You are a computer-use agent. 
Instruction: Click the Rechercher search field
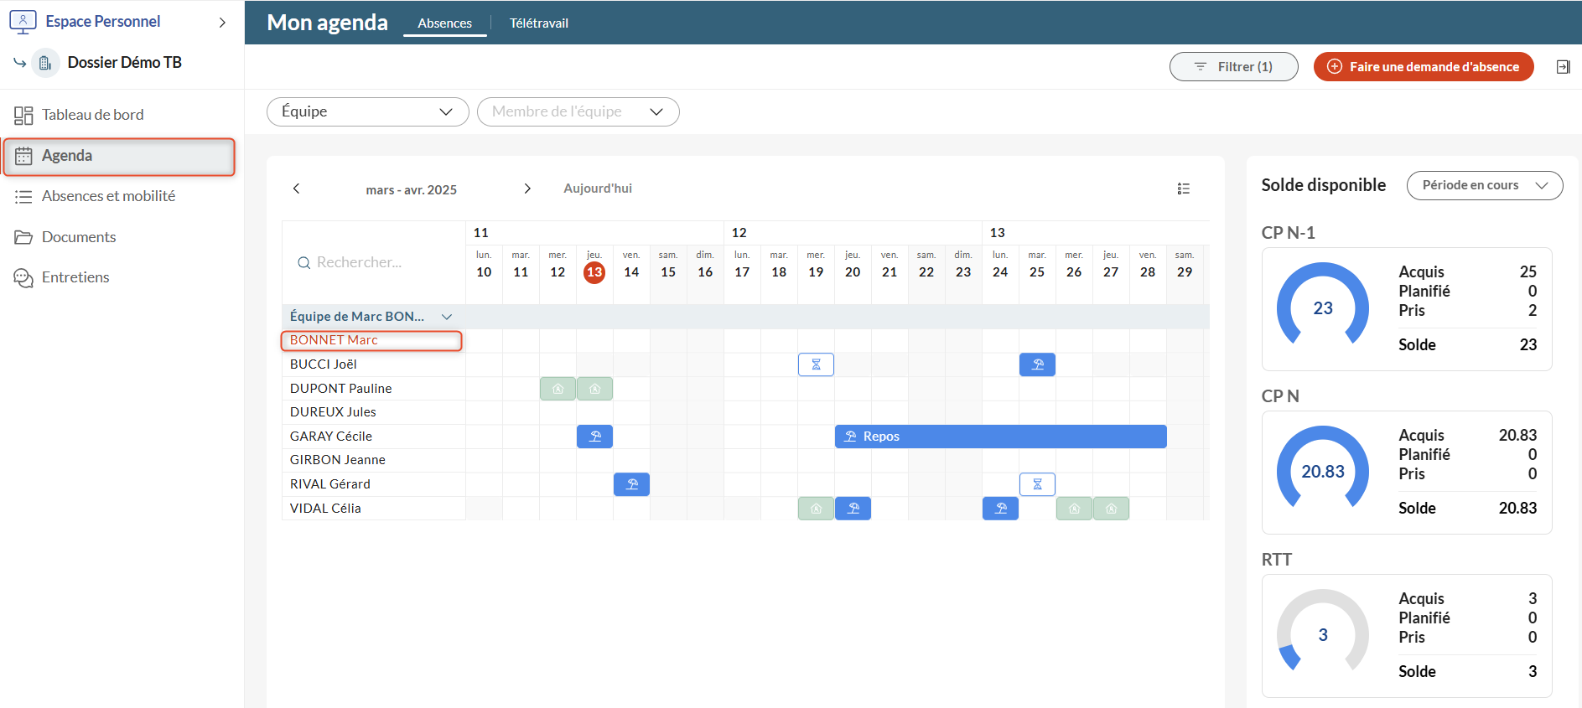373,262
